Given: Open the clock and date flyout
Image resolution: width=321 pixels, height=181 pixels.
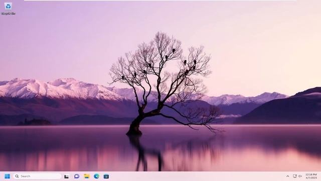Looking at the screenshot, I should [x=311, y=176].
